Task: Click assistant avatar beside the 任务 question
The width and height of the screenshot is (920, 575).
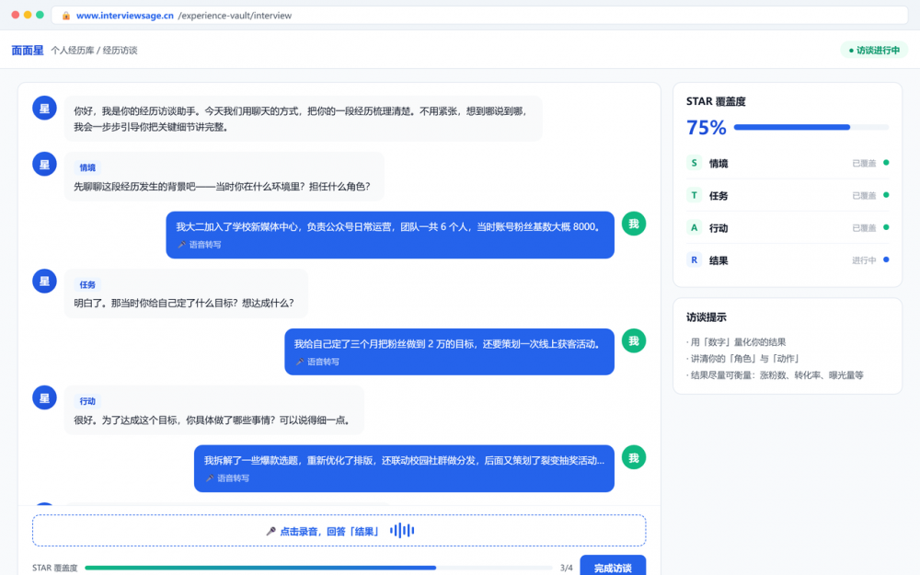Action: [44, 281]
